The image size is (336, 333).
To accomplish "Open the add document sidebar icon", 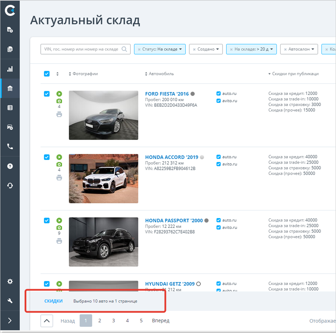I will coord(10,30).
